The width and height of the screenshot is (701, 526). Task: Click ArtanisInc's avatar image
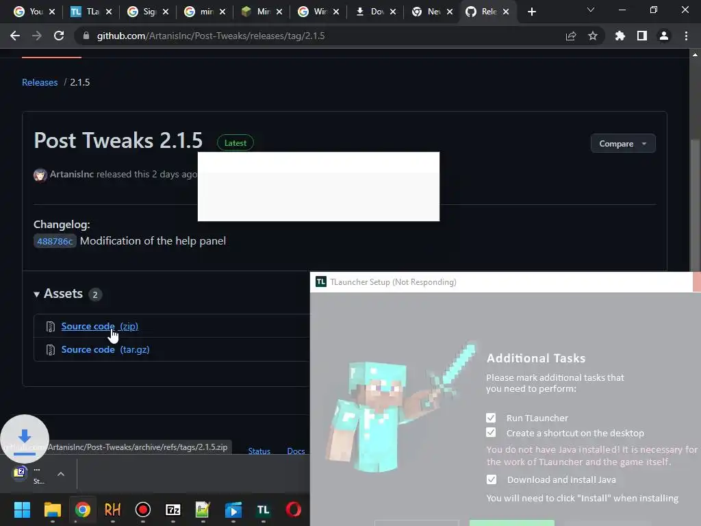(40, 175)
